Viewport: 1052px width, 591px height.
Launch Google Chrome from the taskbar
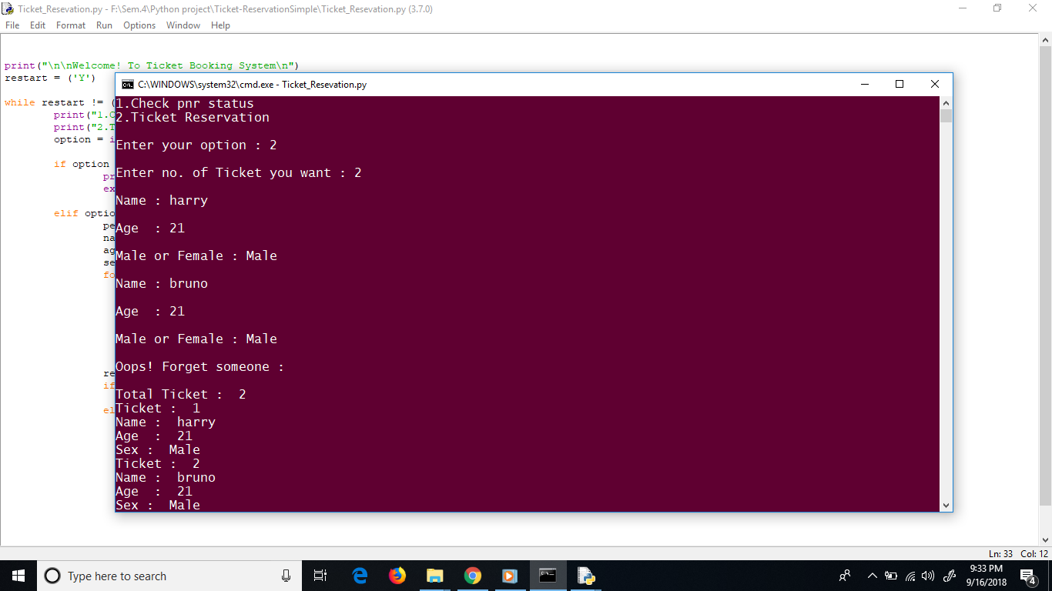click(472, 576)
